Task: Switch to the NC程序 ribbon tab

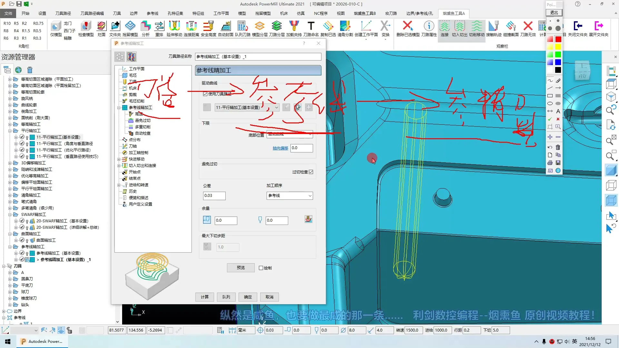Action: [x=320, y=13]
